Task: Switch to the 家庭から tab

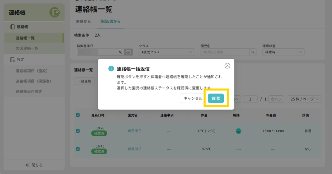Action: click(x=84, y=21)
